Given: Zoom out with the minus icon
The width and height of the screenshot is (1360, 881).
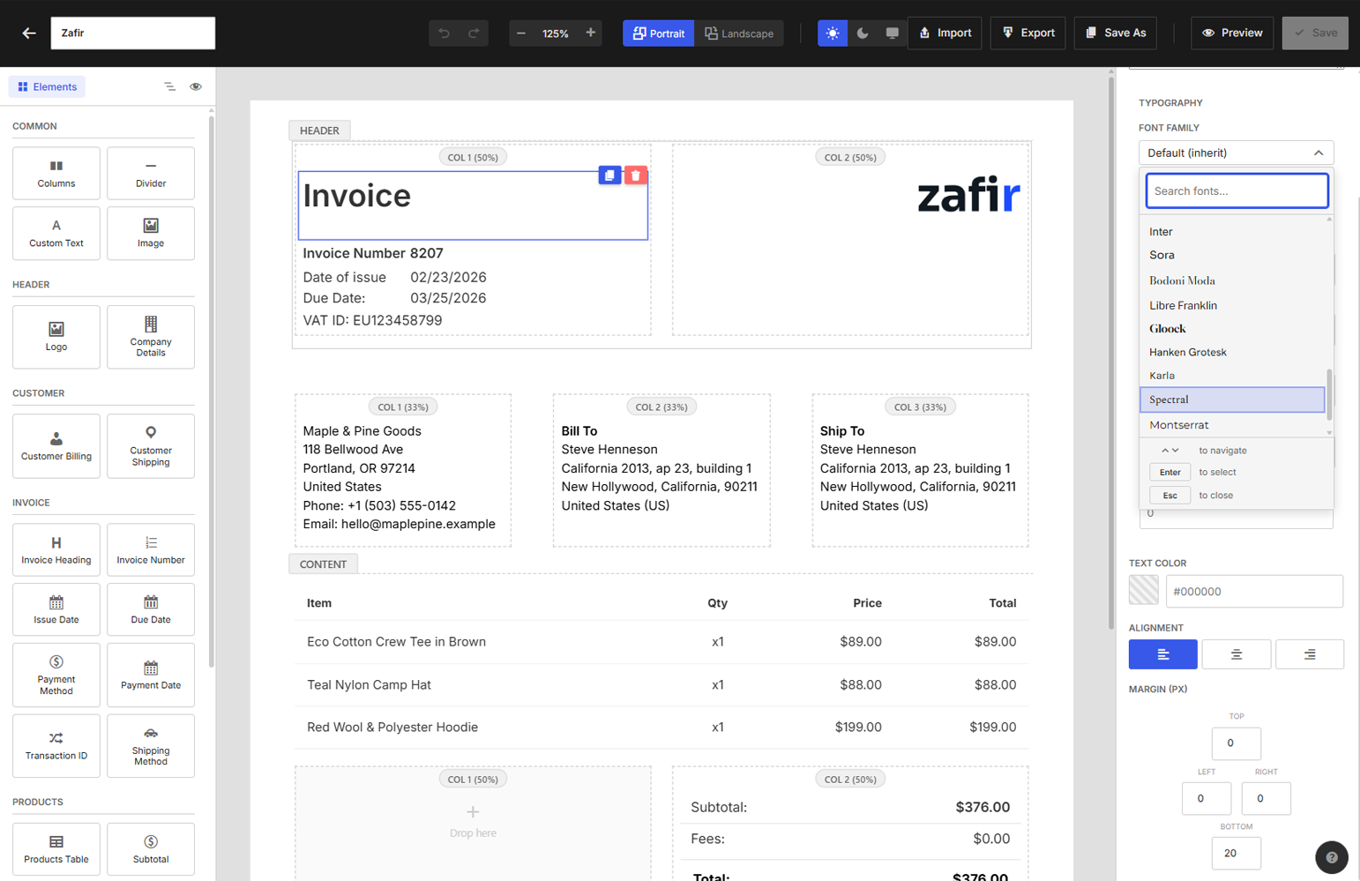Looking at the screenshot, I should coord(521,33).
